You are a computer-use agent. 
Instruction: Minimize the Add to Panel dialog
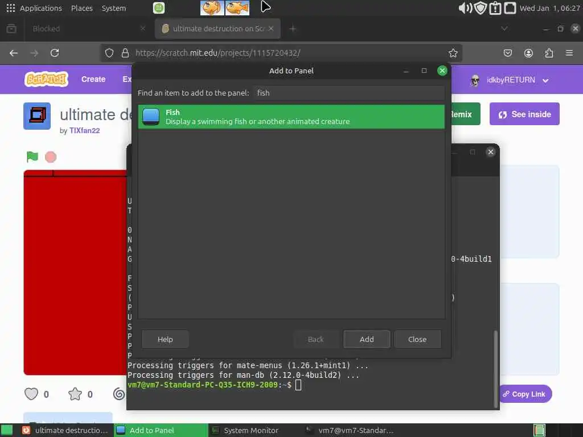click(x=405, y=71)
